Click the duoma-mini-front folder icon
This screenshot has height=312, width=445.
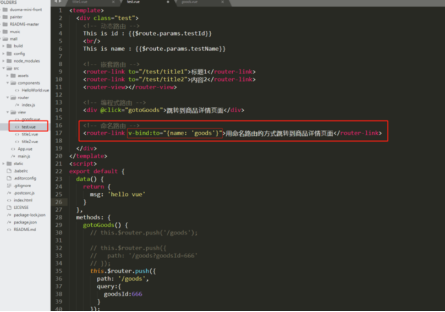[x=5, y=10]
